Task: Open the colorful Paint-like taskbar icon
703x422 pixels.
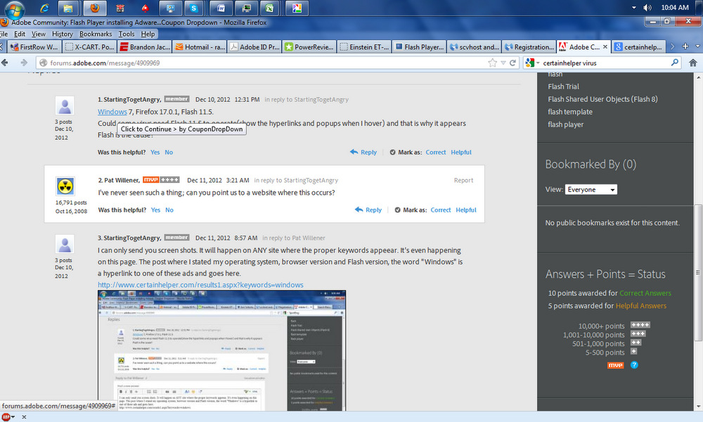Action: tap(297, 8)
